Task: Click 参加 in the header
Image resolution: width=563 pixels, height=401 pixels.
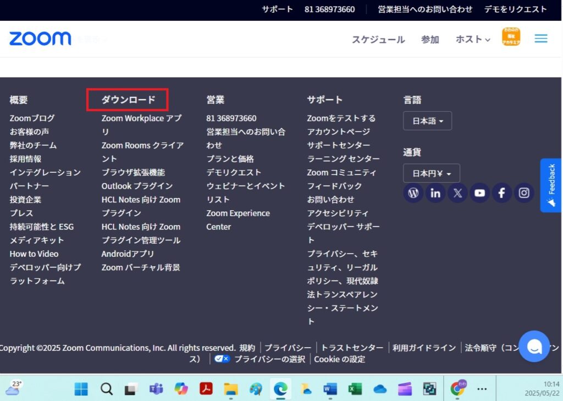Action: tap(430, 39)
